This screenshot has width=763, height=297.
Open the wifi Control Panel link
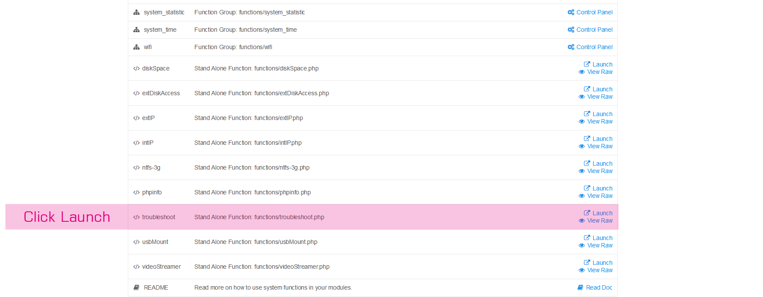(594, 47)
